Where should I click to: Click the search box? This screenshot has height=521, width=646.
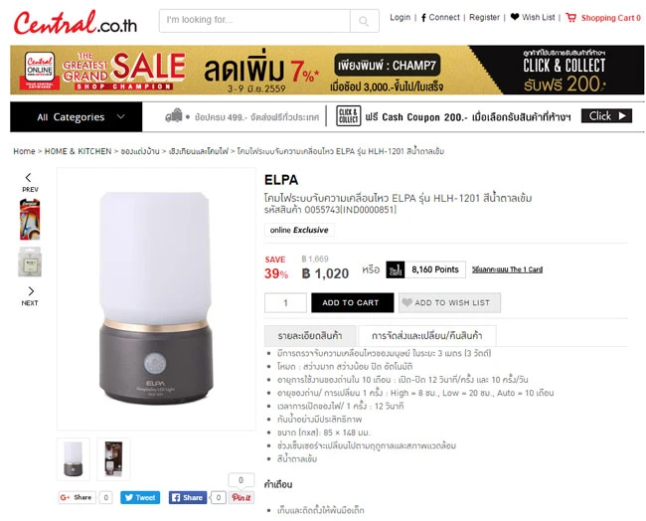[x=254, y=21]
